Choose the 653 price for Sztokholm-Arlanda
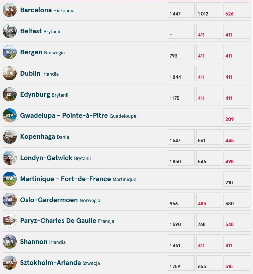 point(209,263)
